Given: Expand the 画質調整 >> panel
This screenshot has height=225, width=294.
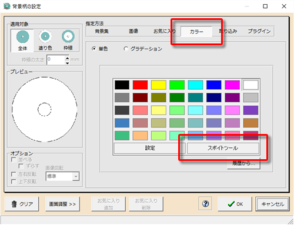Looking at the screenshot, I should coord(62,204).
